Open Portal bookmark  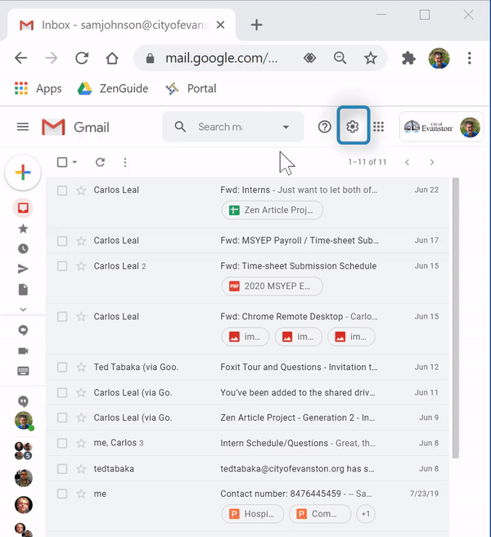click(191, 88)
